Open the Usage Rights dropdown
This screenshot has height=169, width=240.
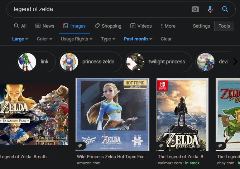[76, 39]
